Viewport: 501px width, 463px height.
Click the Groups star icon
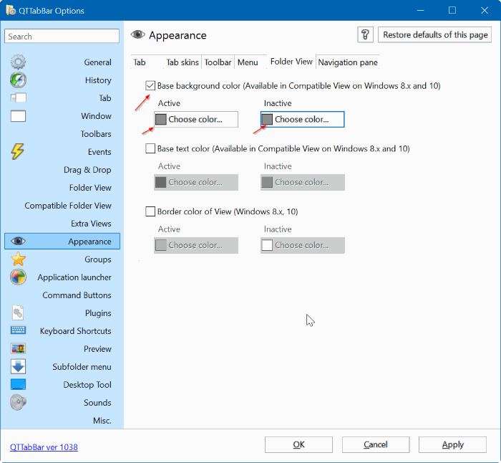pyautogui.click(x=18, y=259)
